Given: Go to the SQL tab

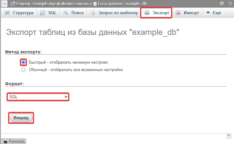Looking at the screenshot, I should pos(49,13).
